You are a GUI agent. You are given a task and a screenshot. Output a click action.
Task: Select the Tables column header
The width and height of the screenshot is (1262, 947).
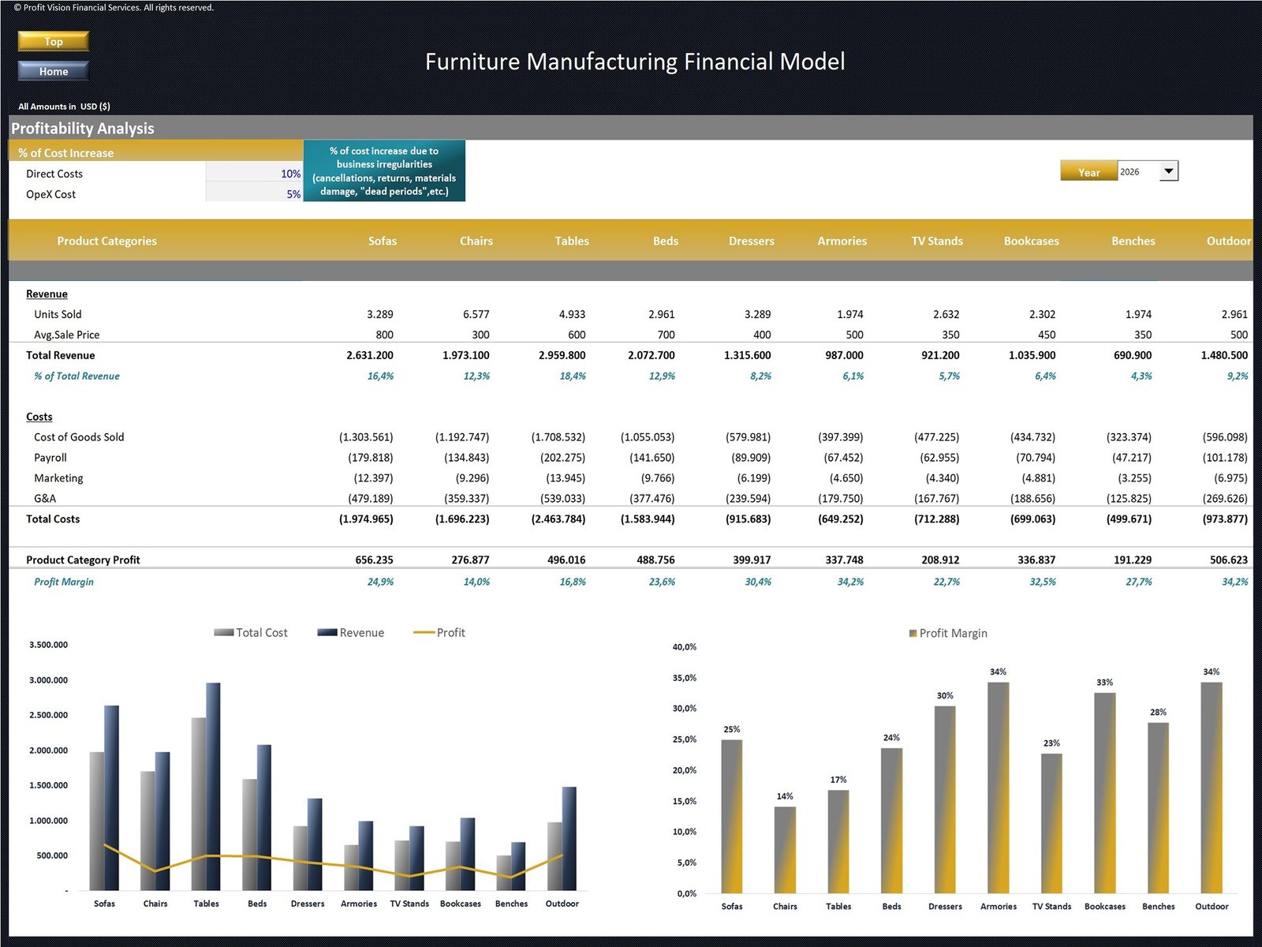(x=571, y=241)
